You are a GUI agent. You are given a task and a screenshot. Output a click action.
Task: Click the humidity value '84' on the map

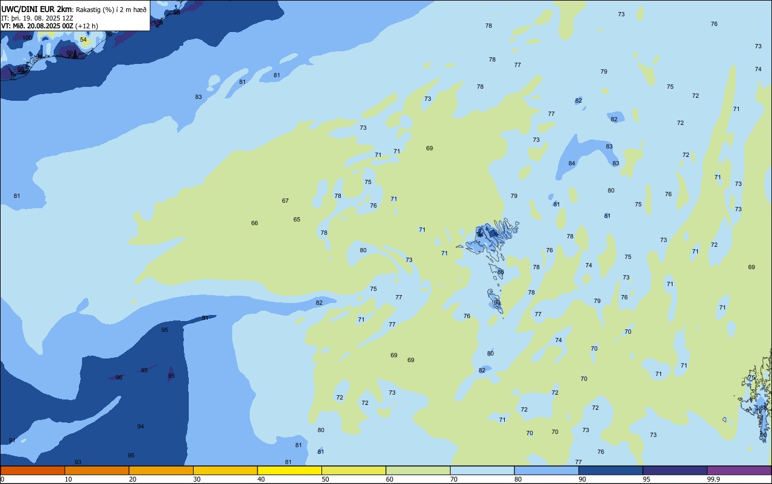point(572,164)
